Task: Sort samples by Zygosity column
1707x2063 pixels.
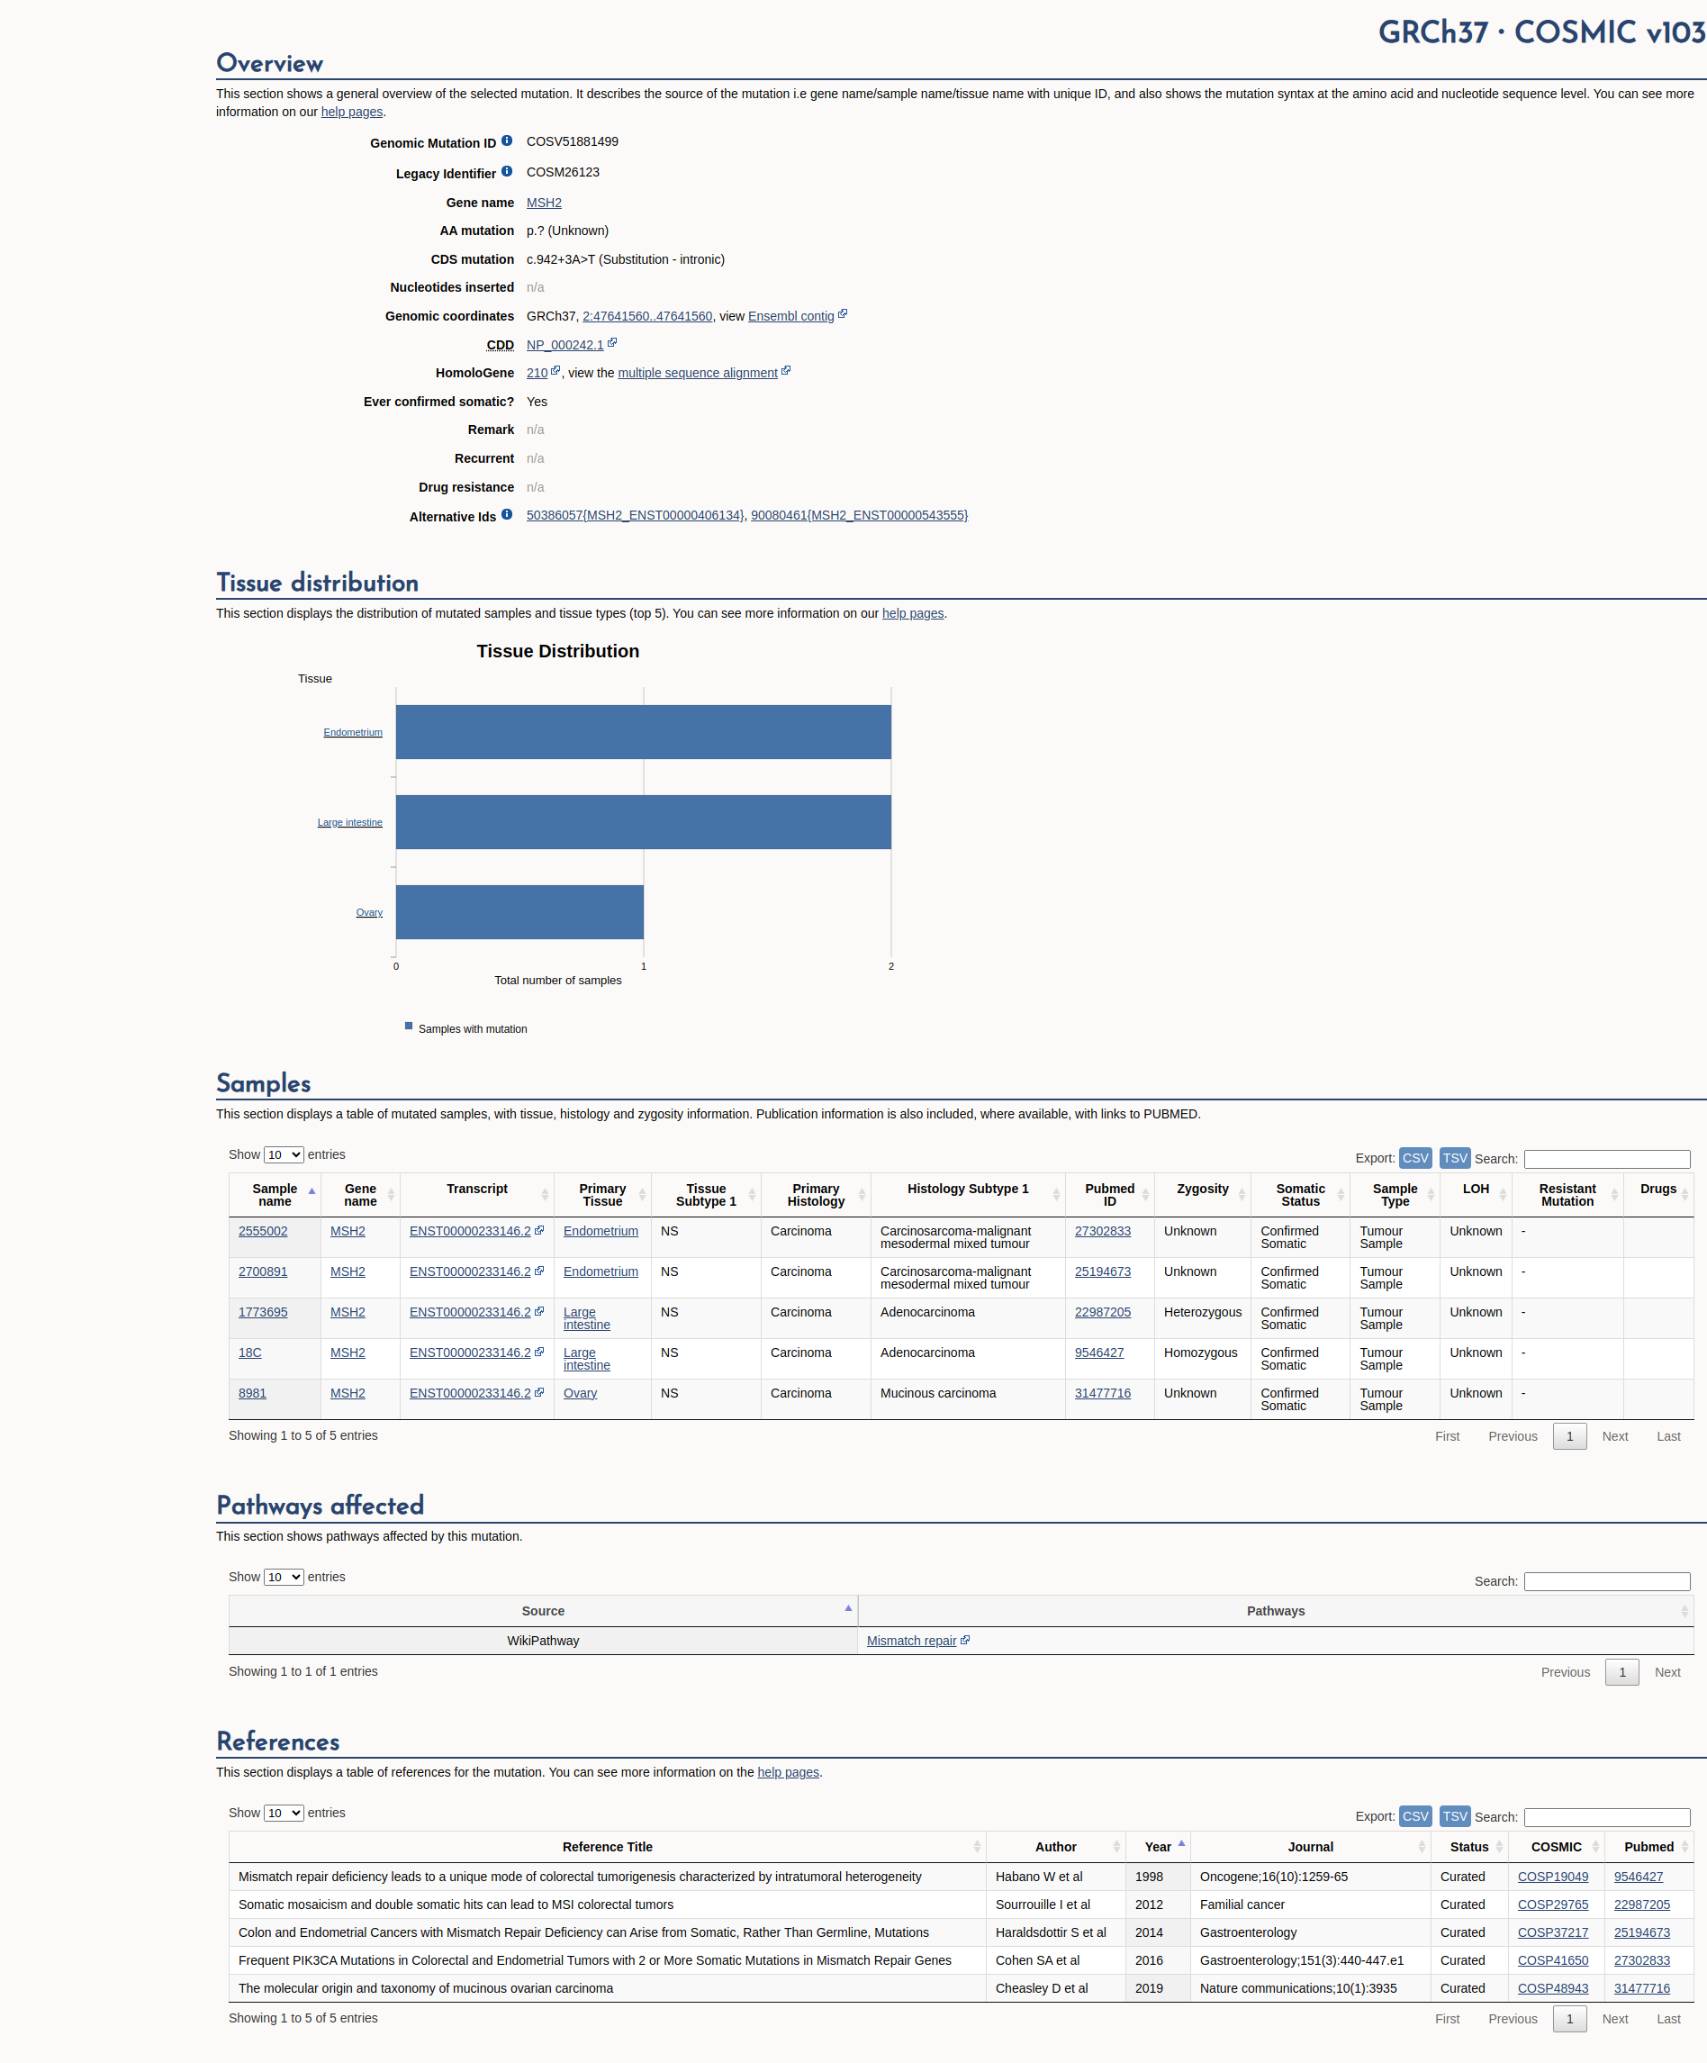Action: tap(1202, 1195)
